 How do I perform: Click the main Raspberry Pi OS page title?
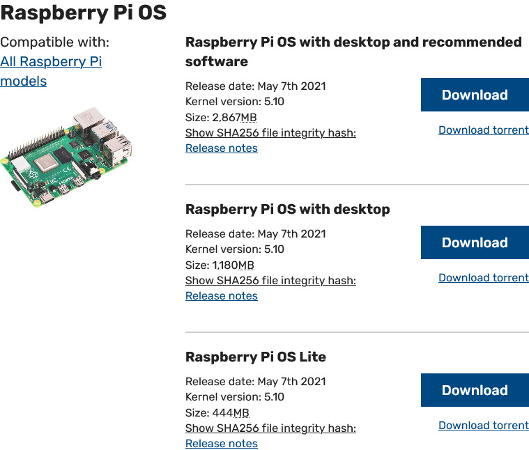point(83,13)
